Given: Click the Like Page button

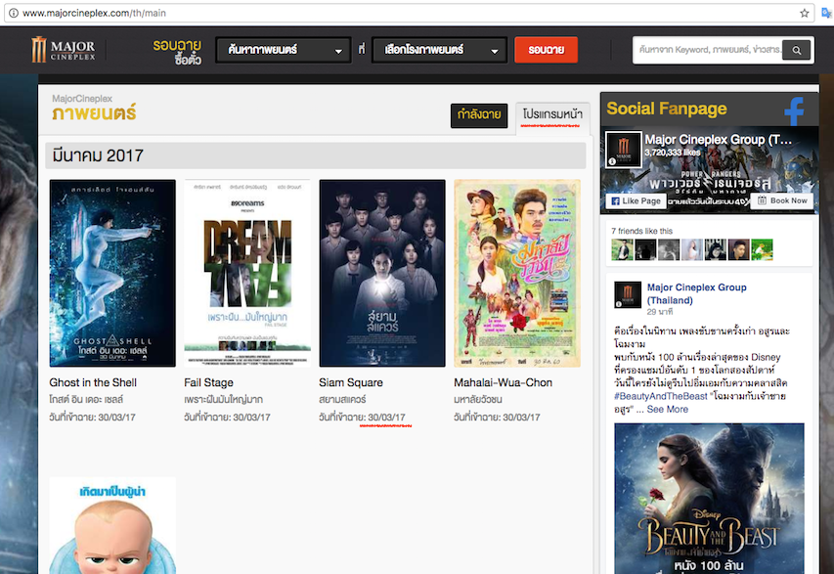Looking at the screenshot, I should click(x=636, y=201).
